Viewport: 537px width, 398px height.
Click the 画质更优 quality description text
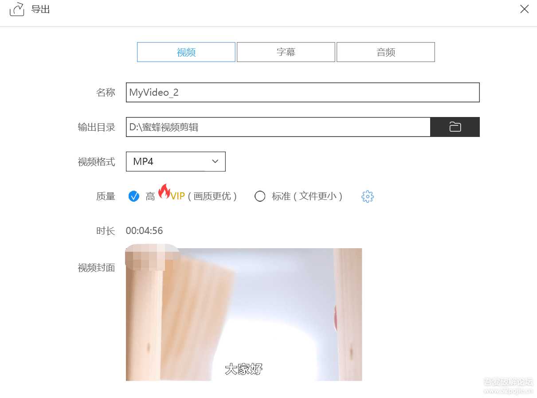tap(212, 196)
